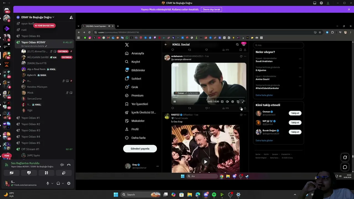The width and height of the screenshot is (354, 199).
Task: Expand microphone input options arrow
Action: tap(52, 183)
